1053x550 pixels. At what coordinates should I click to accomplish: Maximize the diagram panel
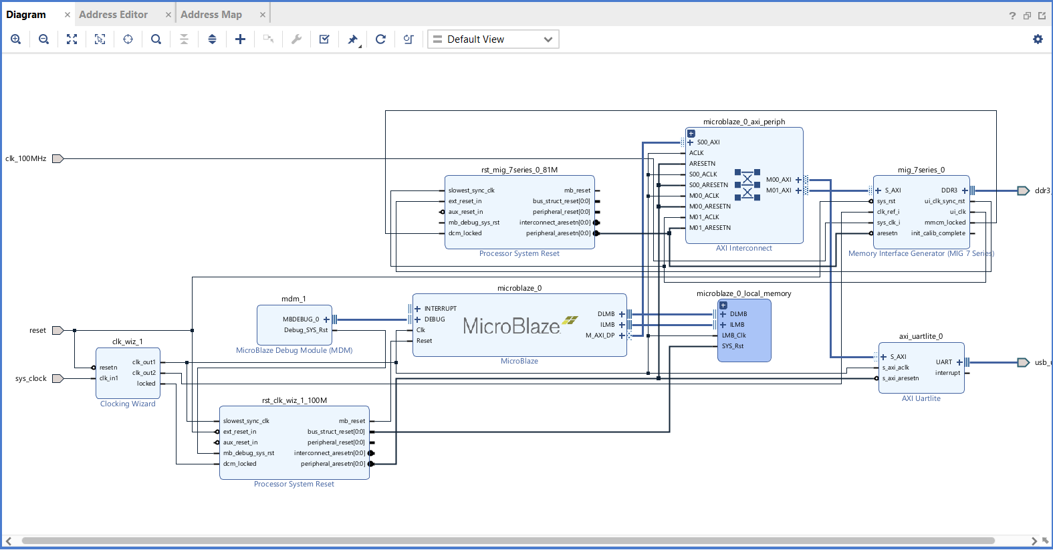click(x=1027, y=15)
